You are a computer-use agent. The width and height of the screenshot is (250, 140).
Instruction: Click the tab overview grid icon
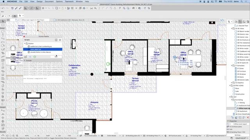coord(8,20)
